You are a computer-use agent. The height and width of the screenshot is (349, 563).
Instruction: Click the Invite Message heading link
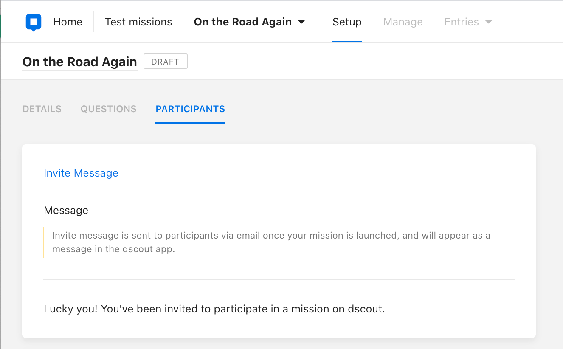(x=81, y=173)
